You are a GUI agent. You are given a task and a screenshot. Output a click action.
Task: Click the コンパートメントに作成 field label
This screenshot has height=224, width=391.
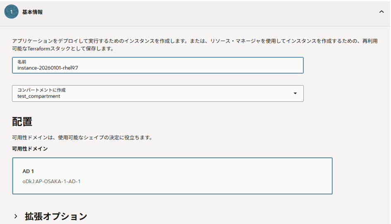coord(41,90)
